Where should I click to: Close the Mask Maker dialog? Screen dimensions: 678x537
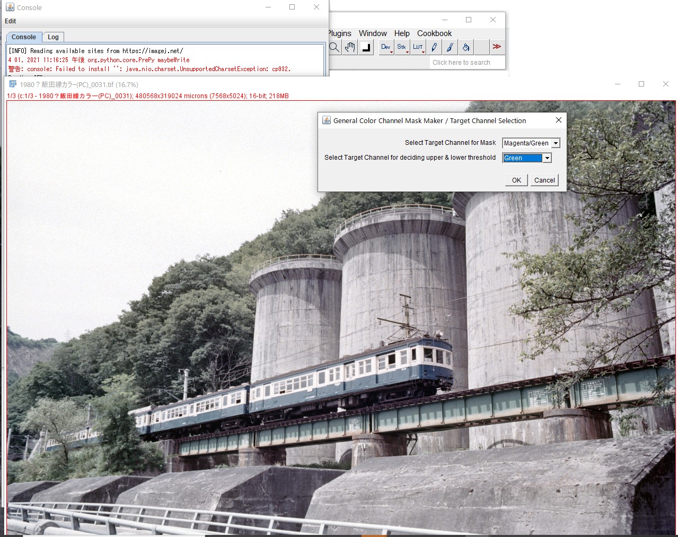pyautogui.click(x=558, y=120)
